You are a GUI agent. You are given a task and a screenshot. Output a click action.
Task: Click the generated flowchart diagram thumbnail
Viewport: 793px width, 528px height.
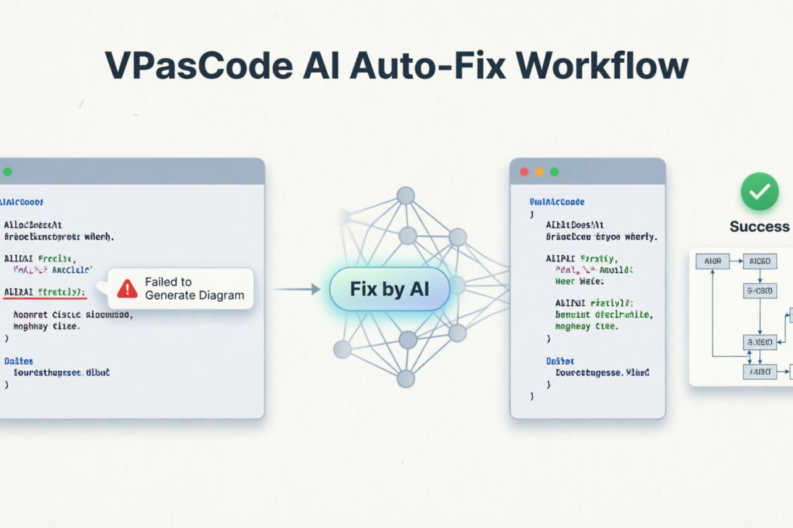tap(741, 317)
